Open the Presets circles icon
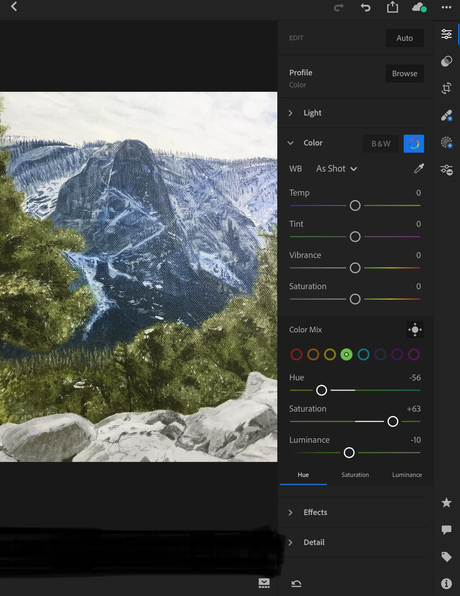 pos(446,61)
